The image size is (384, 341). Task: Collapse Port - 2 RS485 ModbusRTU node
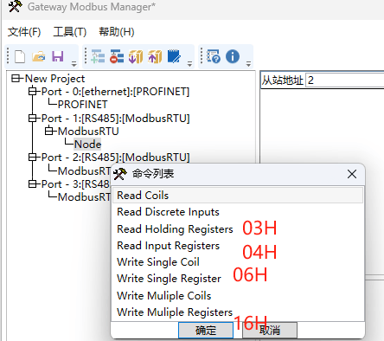(33, 158)
